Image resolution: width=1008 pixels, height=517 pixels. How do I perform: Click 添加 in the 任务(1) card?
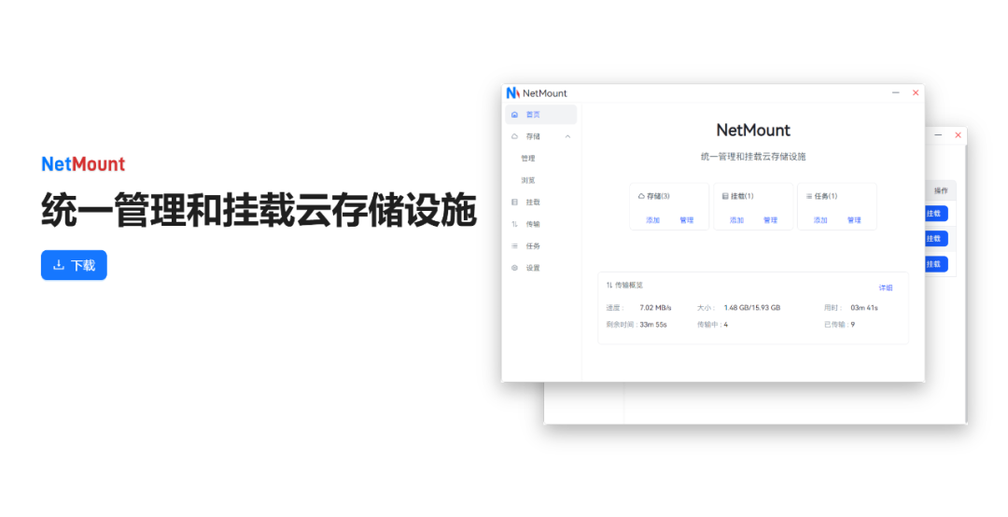[820, 220]
